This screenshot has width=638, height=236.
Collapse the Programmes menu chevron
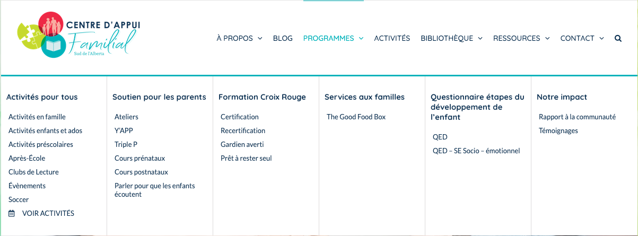361,38
